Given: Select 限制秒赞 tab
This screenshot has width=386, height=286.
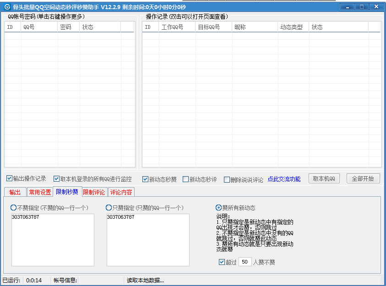Looking at the screenshot, I should click(67, 192).
